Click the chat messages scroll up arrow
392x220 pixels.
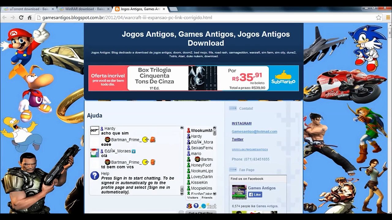[x=182, y=128]
